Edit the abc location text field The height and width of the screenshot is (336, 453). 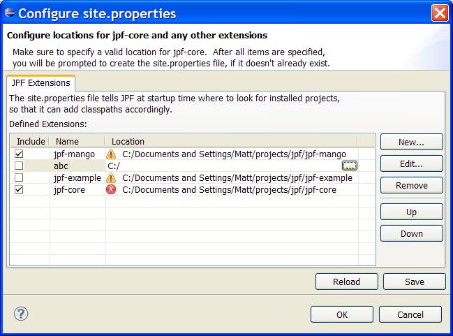coord(222,166)
